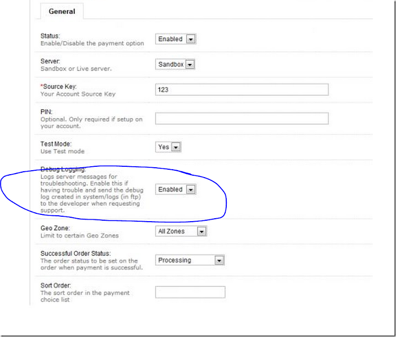396x337 pixels.
Task: Open the Geo Zone dropdown showing All Zones
Action: (x=181, y=231)
